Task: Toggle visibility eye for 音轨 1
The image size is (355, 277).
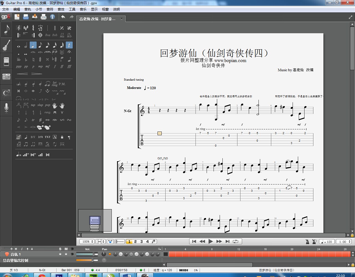Action: [x=72, y=254]
